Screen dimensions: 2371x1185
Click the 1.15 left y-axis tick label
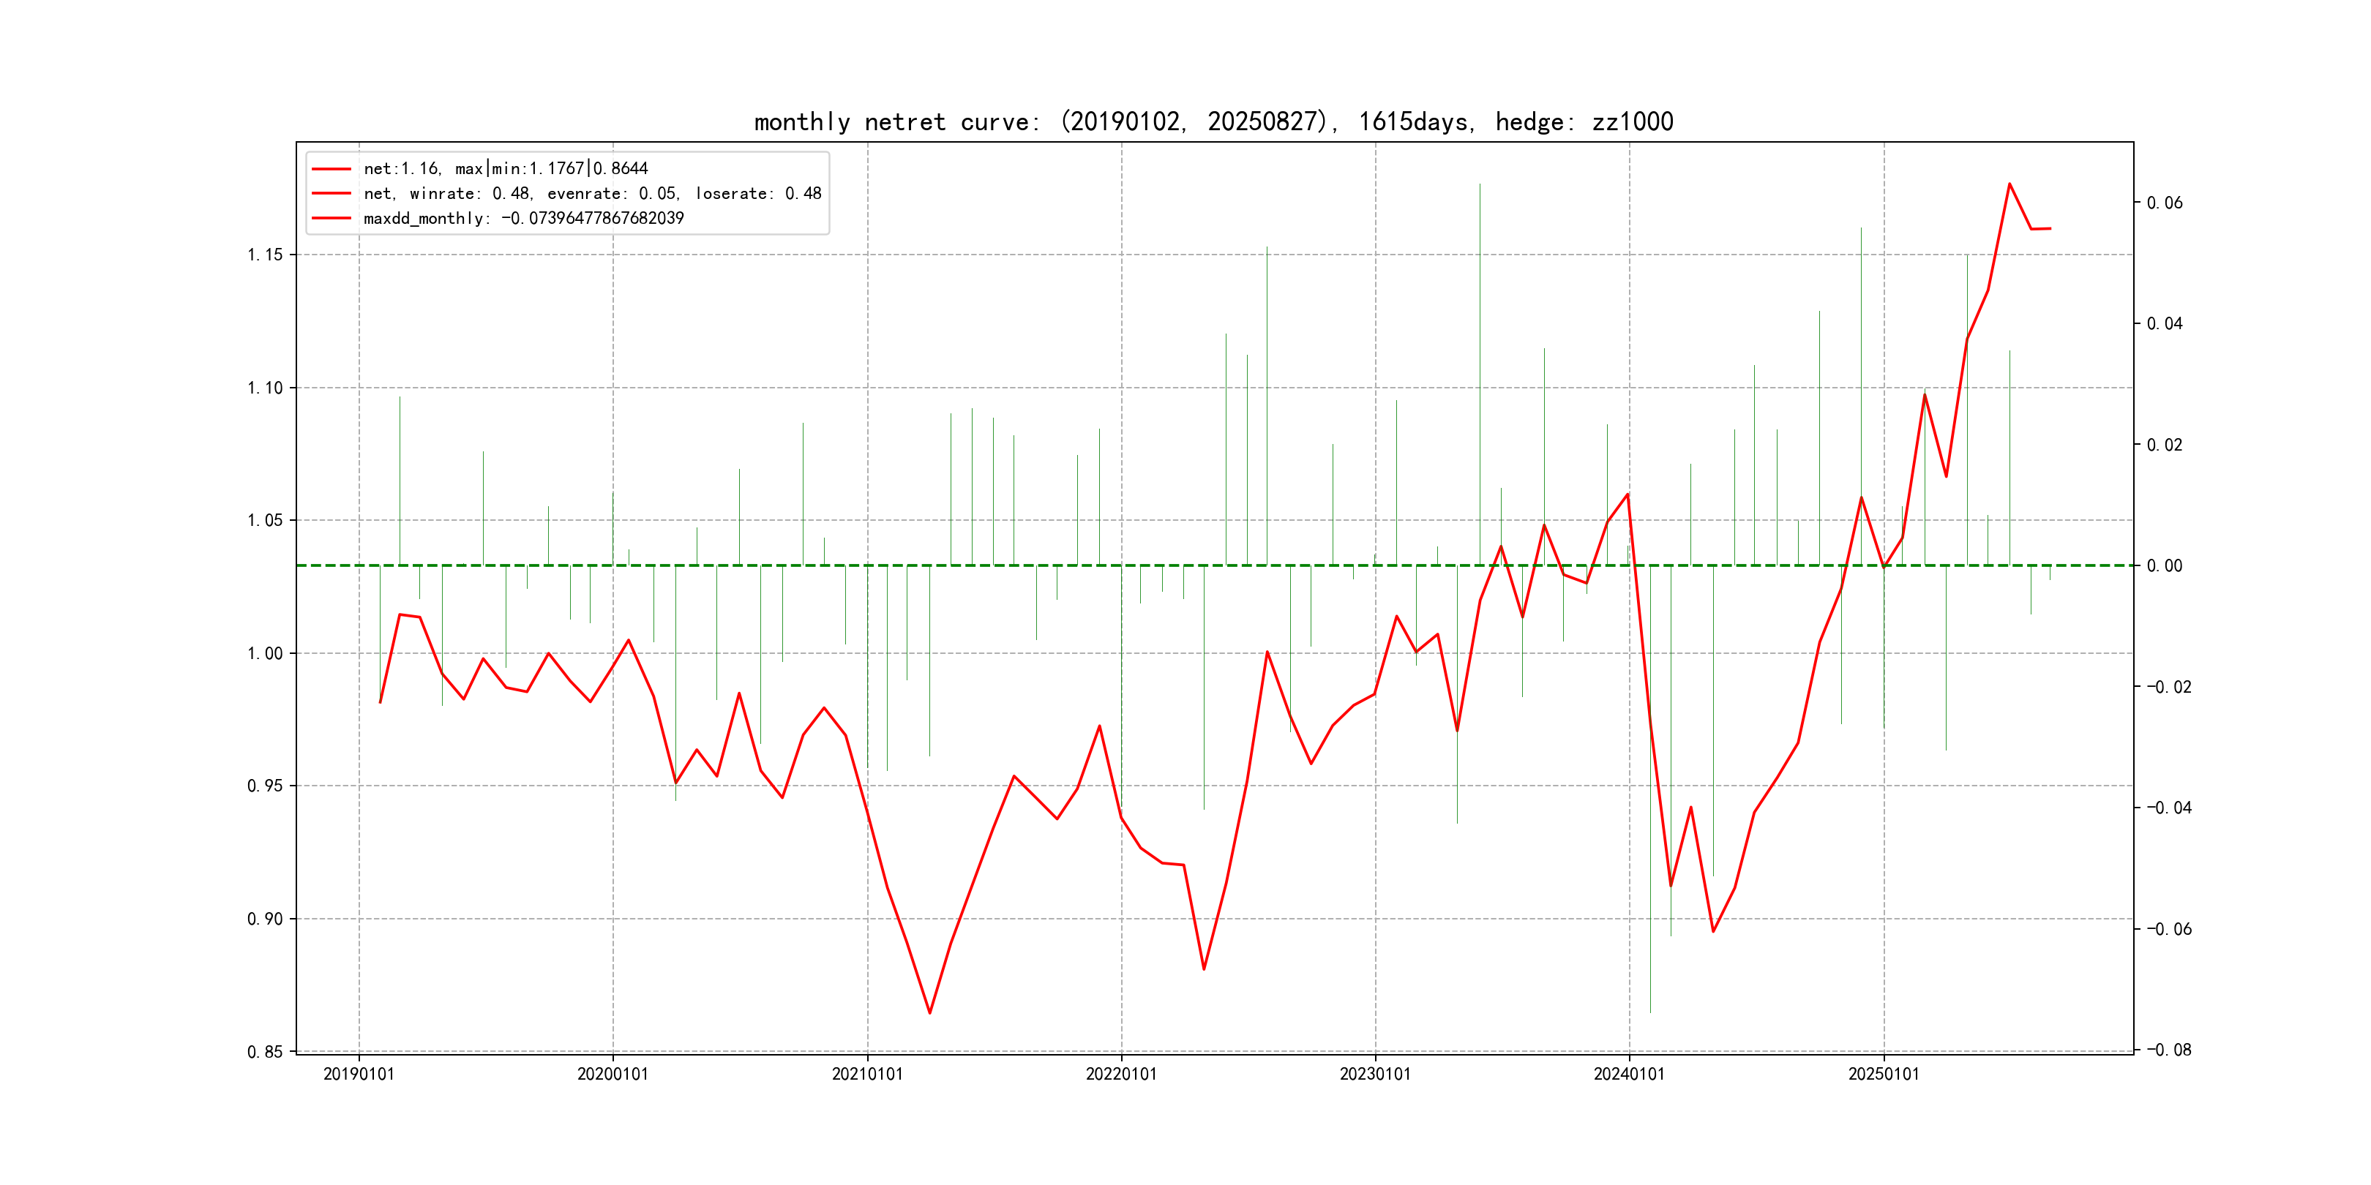point(265,255)
